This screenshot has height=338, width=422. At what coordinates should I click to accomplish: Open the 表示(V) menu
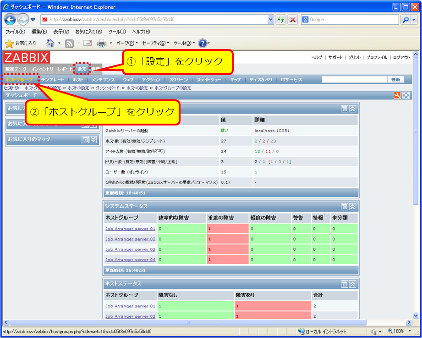61,32
